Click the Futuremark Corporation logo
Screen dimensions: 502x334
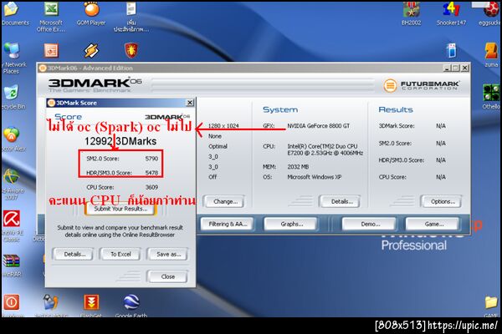422,85
